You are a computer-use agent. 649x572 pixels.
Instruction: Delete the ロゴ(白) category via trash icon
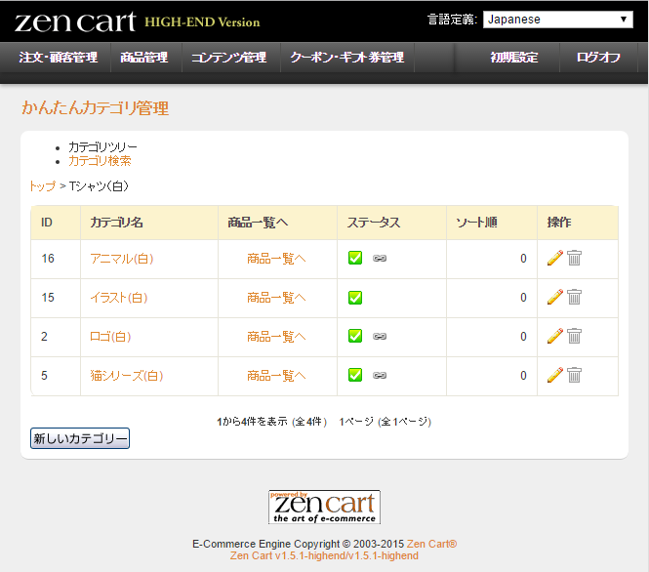pyautogui.click(x=575, y=337)
